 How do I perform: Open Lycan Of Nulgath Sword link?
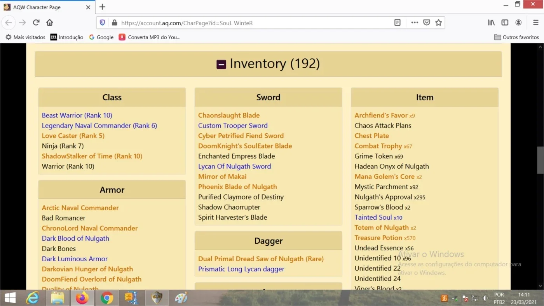[235, 166]
